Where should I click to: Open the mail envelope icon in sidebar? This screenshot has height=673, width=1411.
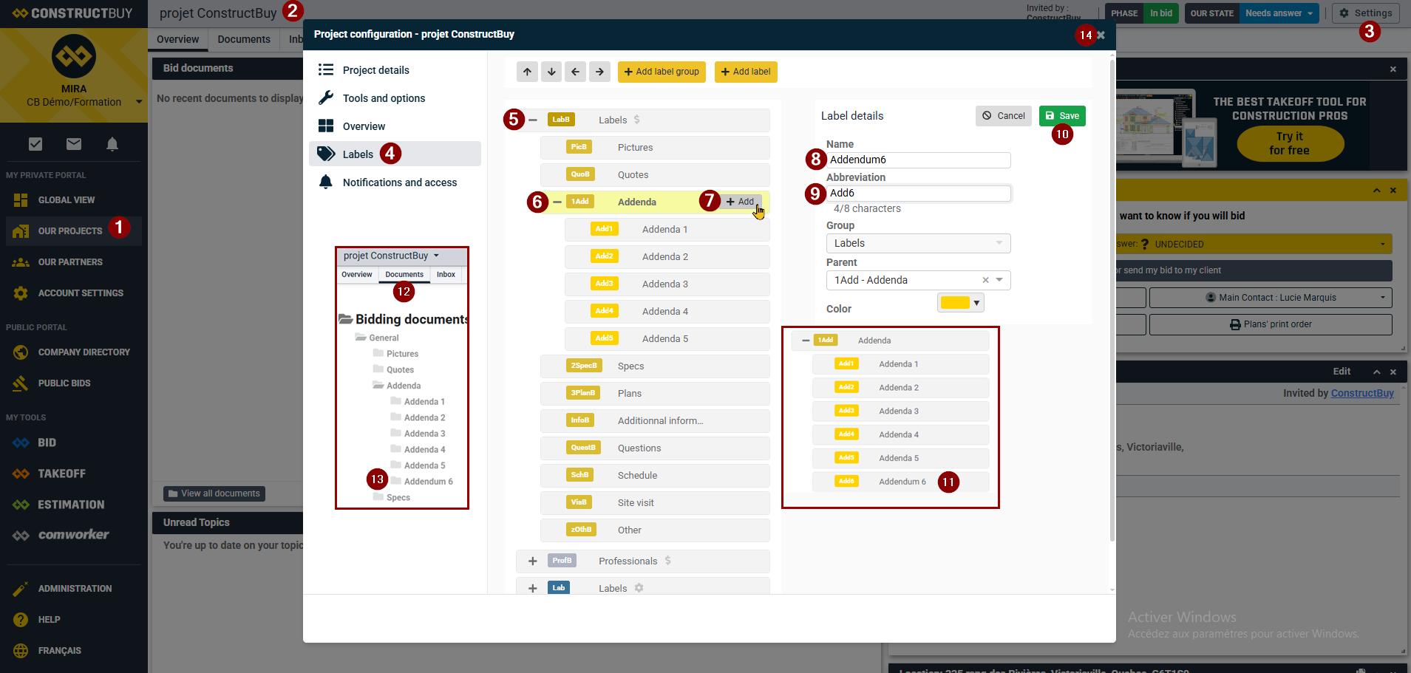(74, 144)
